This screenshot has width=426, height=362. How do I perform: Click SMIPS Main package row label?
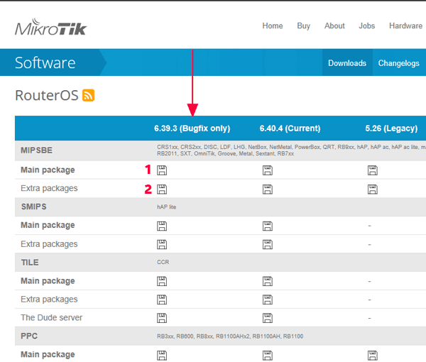(48, 225)
